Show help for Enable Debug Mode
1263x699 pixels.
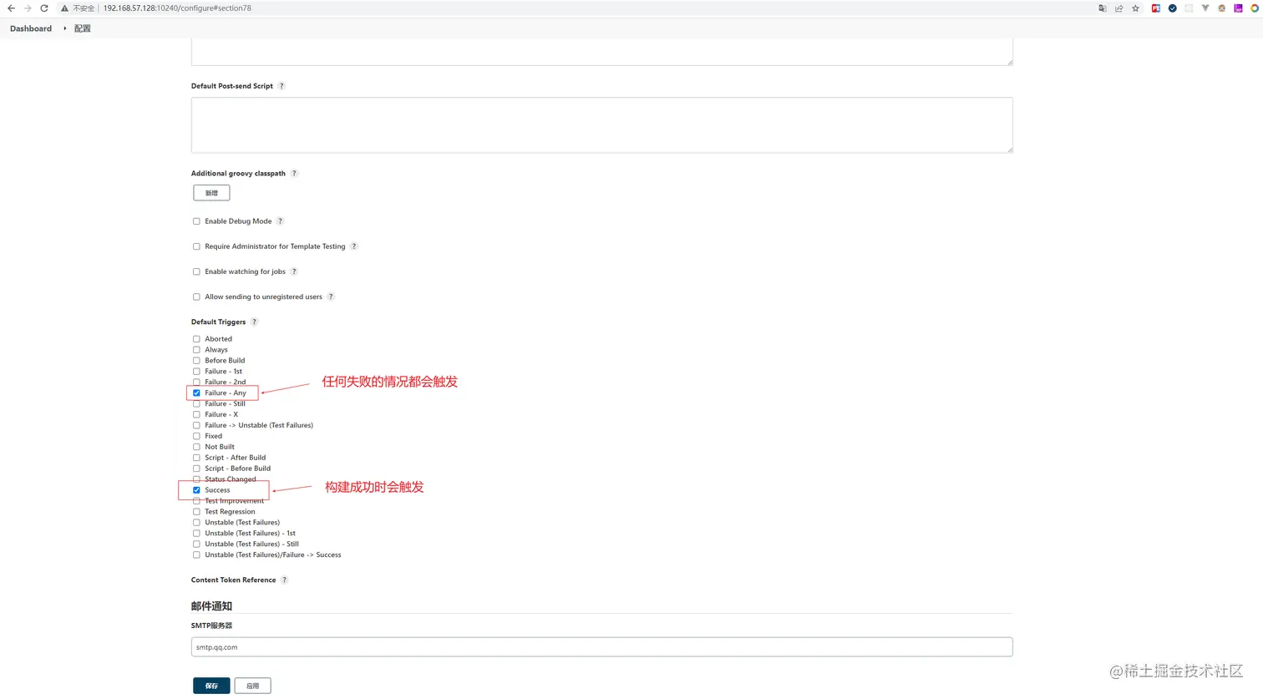click(x=280, y=221)
